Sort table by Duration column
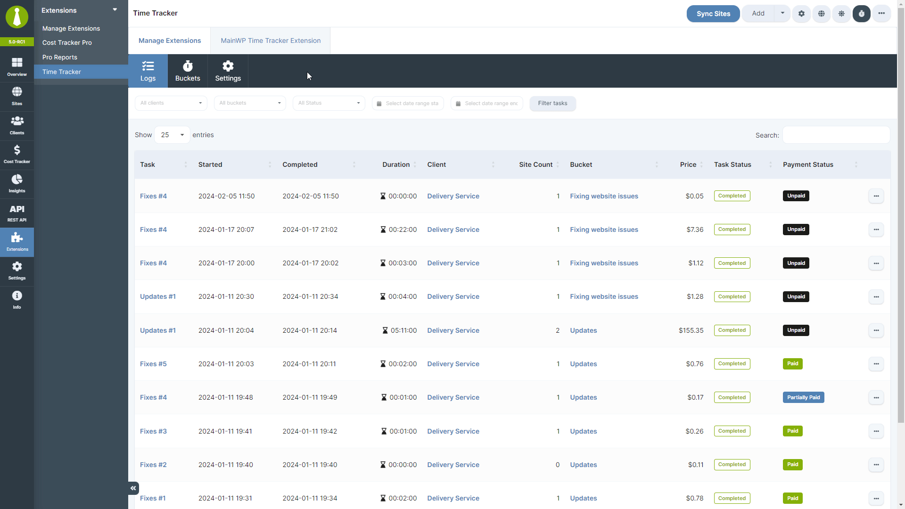The height and width of the screenshot is (509, 905). click(x=396, y=164)
